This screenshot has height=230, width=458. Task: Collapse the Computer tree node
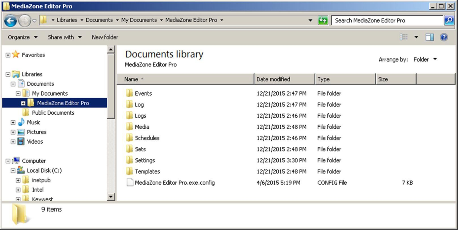8,161
